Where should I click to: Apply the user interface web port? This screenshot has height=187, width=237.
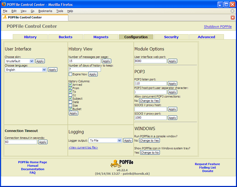[x=172, y=61]
